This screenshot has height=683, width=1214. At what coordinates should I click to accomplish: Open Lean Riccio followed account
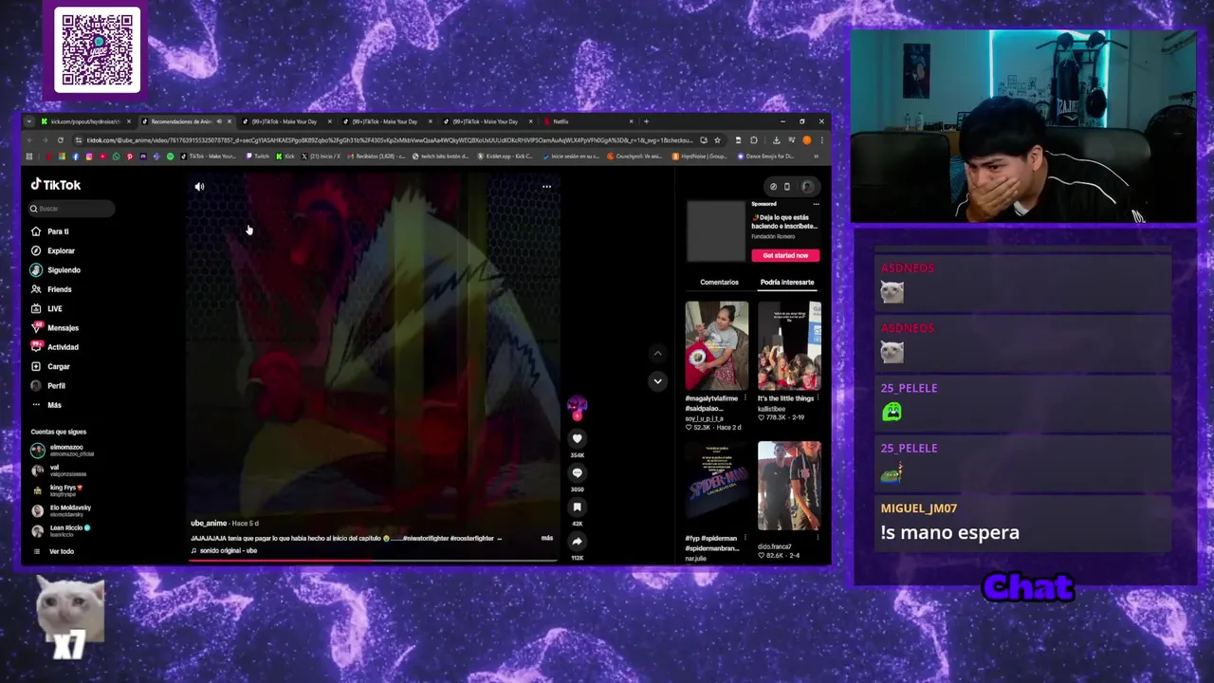(x=61, y=530)
